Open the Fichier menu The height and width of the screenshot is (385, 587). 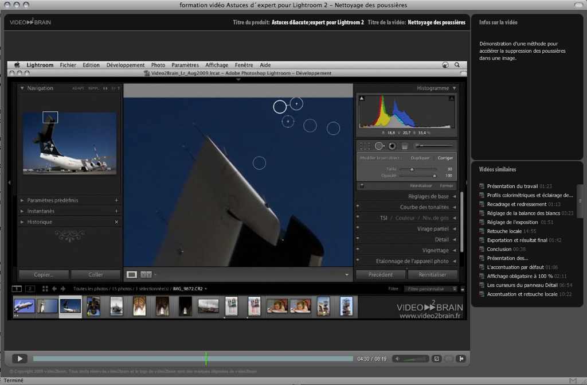click(68, 65)
